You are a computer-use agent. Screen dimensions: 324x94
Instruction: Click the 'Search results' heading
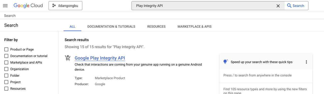tap(77, 40)
